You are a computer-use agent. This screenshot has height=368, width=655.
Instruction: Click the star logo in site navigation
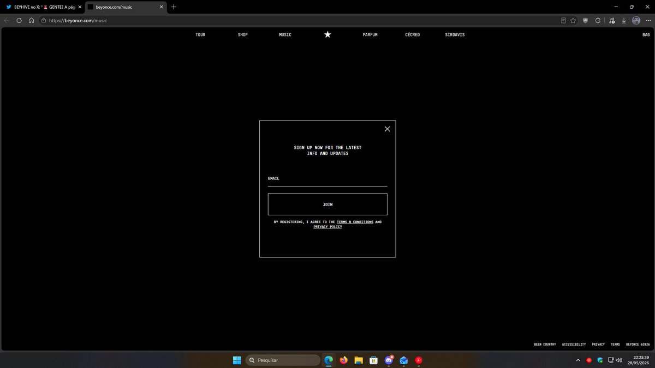pyautogui.click(x=327, y=34)
